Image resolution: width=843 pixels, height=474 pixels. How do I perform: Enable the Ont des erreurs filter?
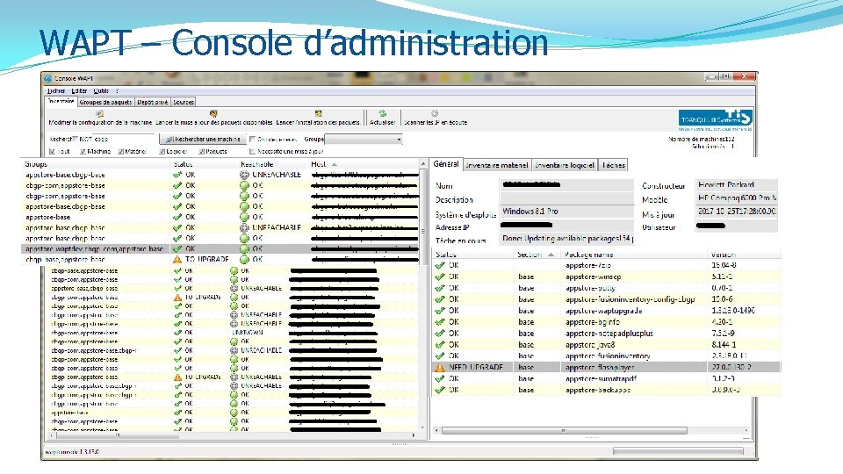click(x=252, y=140)
